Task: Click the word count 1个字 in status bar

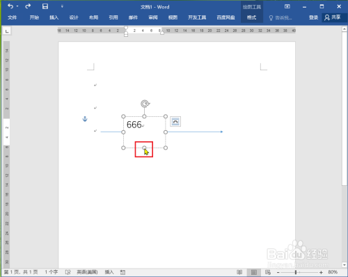Action: [52, 272]
